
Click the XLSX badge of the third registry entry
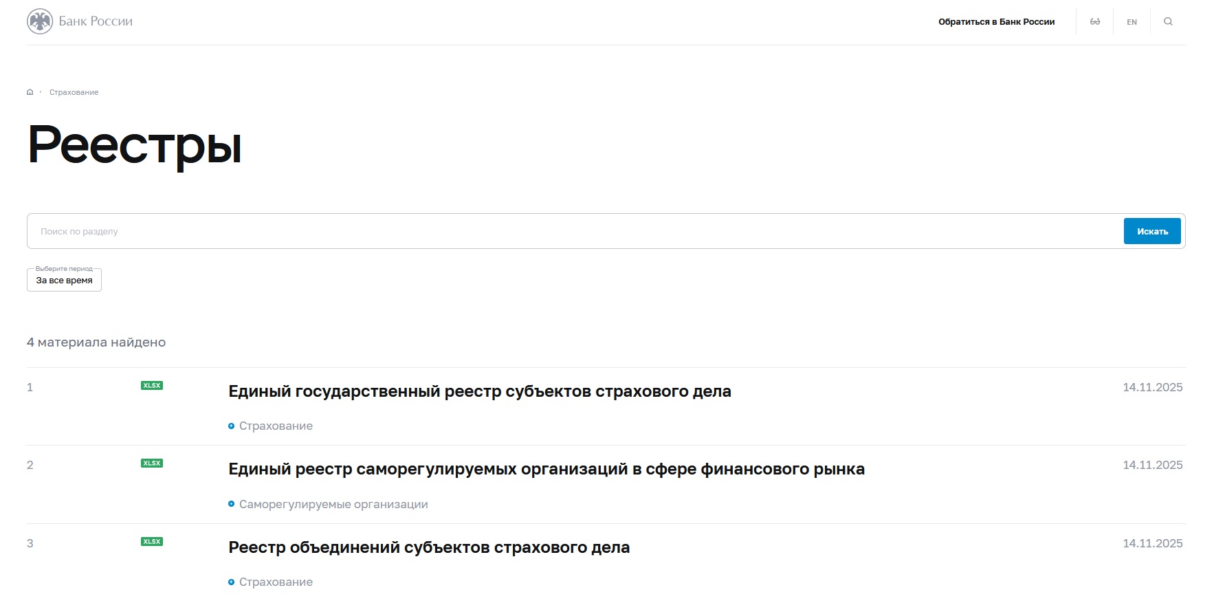coord(151,542)
